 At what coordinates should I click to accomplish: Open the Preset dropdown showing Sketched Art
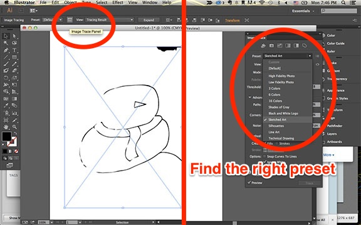(288, 56)
